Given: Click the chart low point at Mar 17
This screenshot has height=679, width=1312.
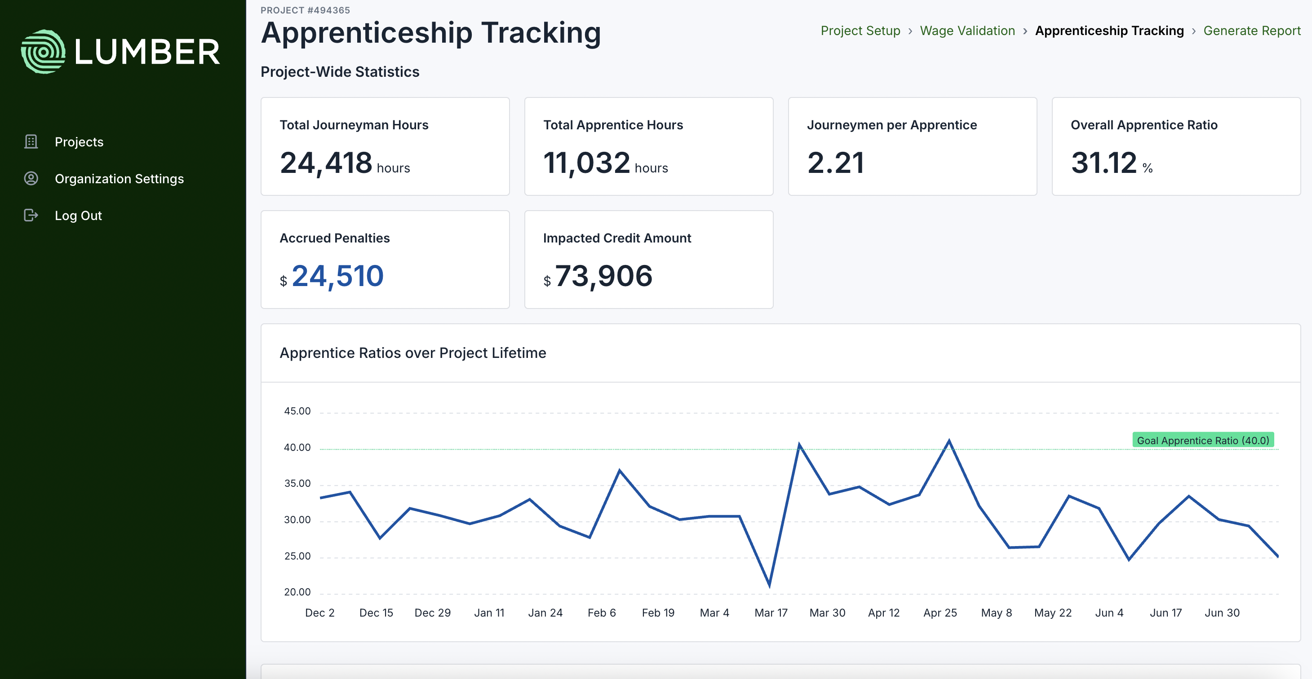Looking at the screenshot, I should tap(769, 585).
